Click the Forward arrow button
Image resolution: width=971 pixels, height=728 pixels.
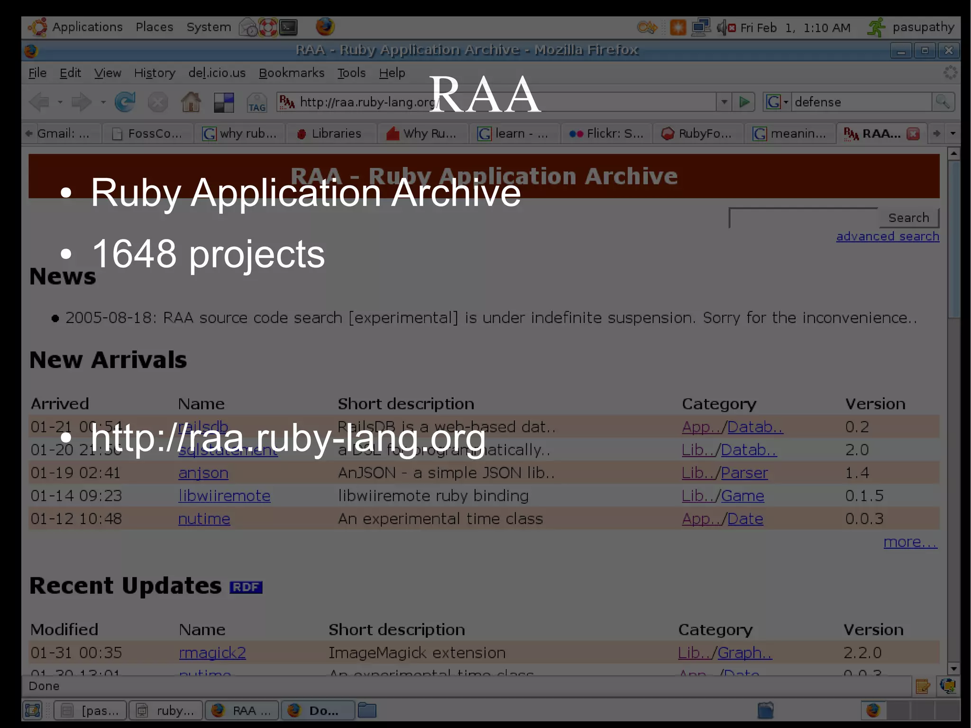81,102
